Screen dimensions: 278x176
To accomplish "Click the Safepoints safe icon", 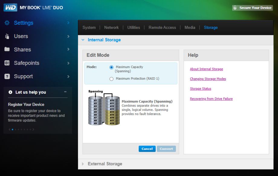I will pyautogui.click(x=7, y=63).
